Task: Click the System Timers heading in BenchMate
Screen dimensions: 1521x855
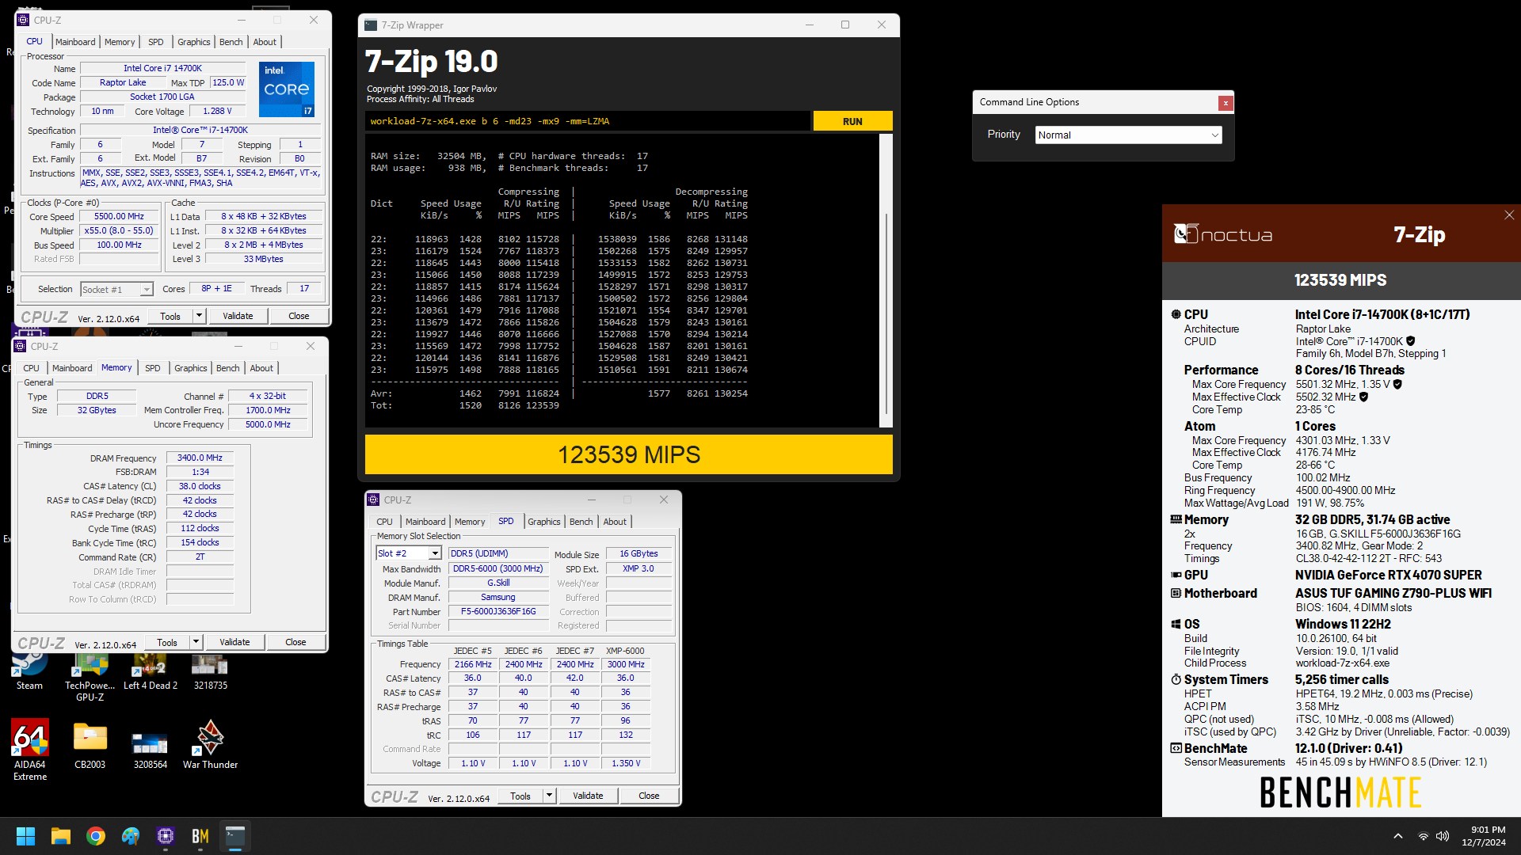Action: tap(1226, 679)
